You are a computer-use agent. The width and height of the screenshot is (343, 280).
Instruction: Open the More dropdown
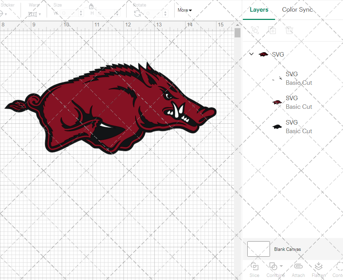point(184,10)
